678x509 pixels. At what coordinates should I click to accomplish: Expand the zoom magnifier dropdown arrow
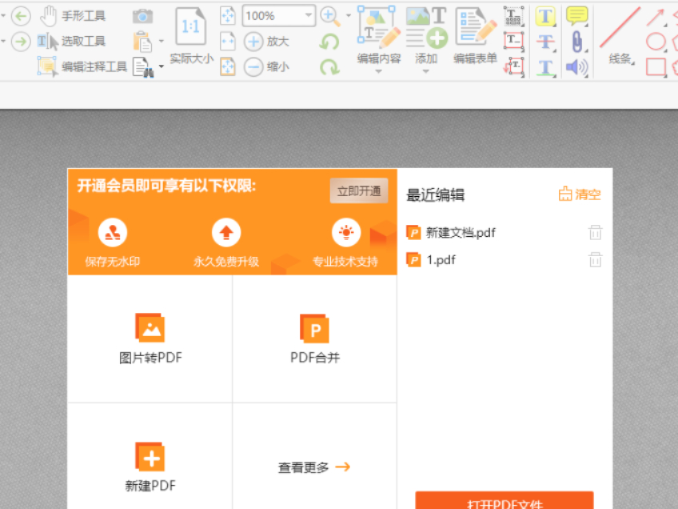[x=349, y=16]
